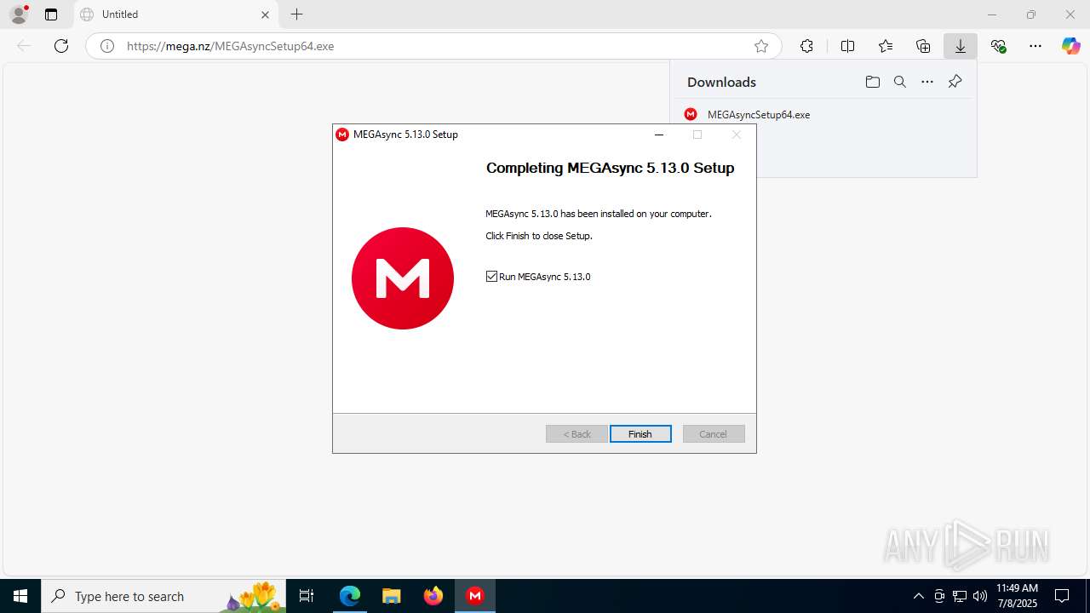Screen dimensions: 1090x613
Task: Click the Back button in setup
Action: point(577,434)
